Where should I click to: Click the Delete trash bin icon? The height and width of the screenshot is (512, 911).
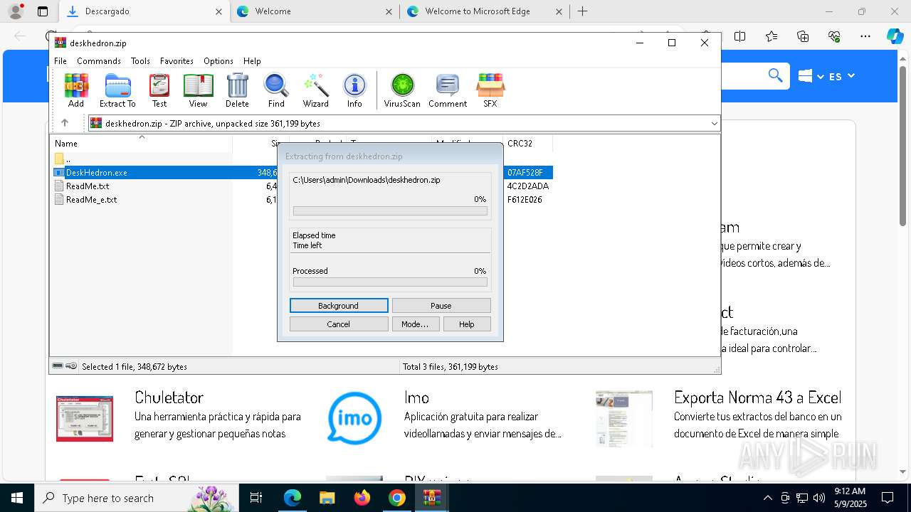click(x=237, y=90)
